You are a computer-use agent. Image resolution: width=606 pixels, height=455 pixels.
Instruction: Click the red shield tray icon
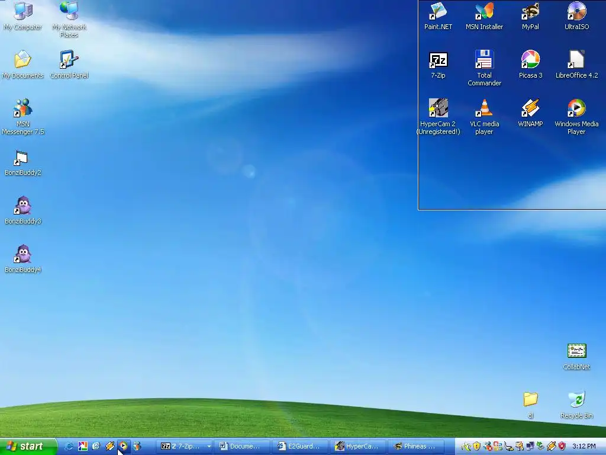pyautogui.click(x=562, y=446)
